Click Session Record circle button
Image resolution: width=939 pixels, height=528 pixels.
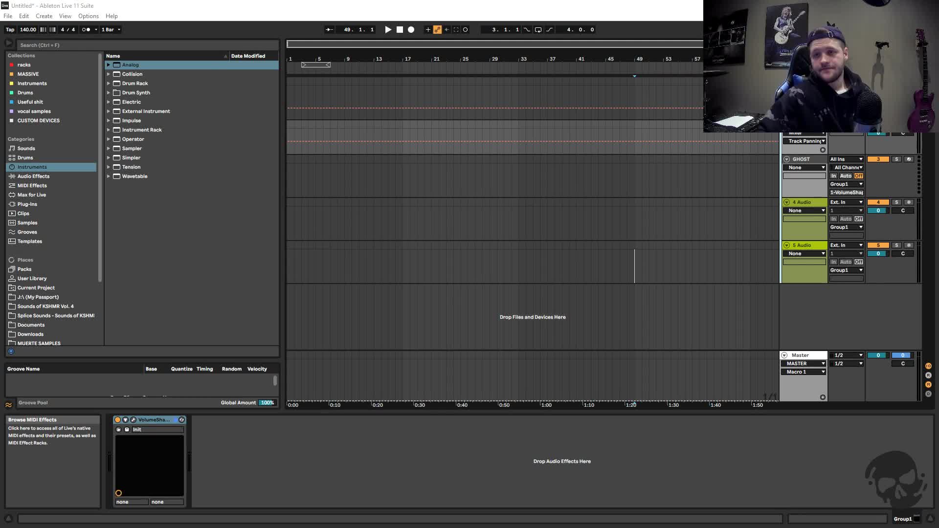(x=465, y=29)
